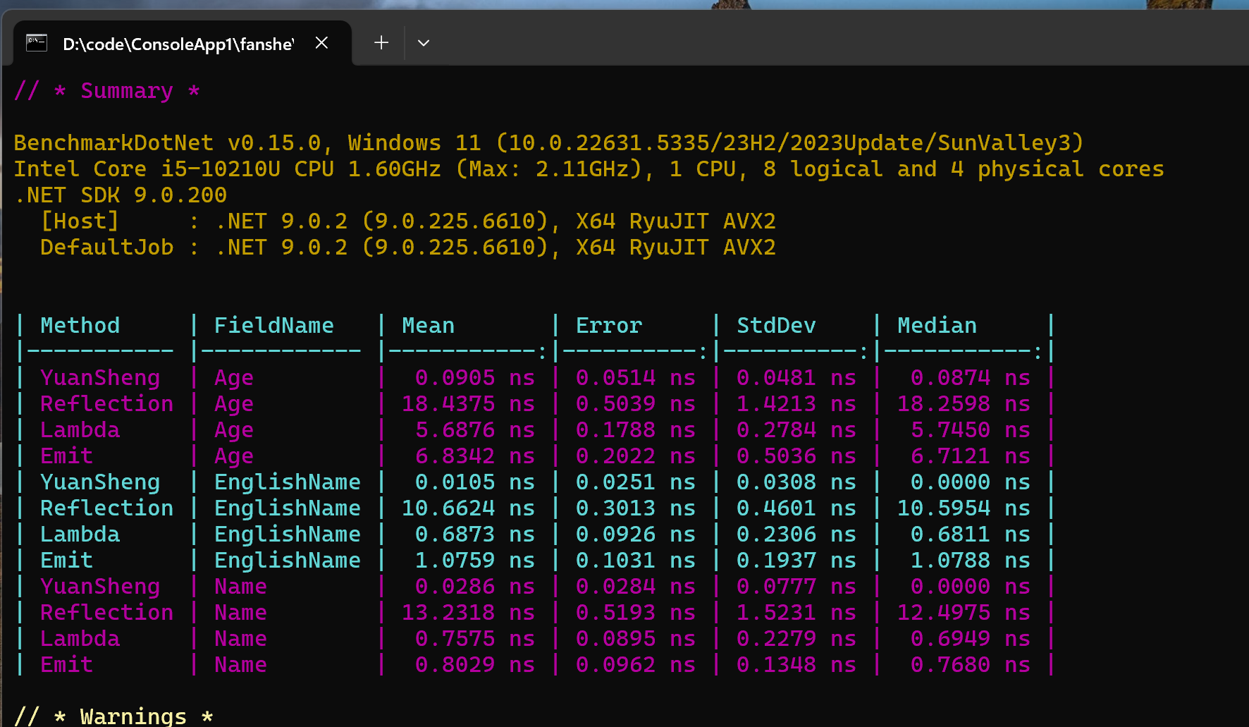Click the 'BenchmarkDotNet v0.15.0' text

tap(167, 143)
